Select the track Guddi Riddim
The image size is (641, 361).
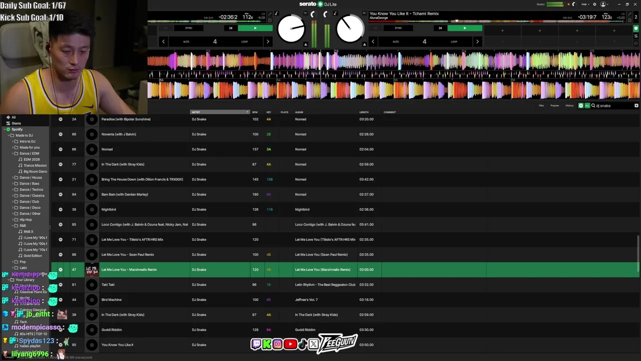point(112,330)
